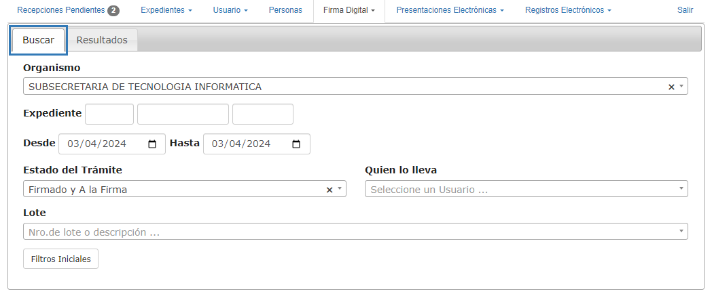Open the Firma Digital menu
This screenshot has height=298, width=712.
click(x=349, y=11)
